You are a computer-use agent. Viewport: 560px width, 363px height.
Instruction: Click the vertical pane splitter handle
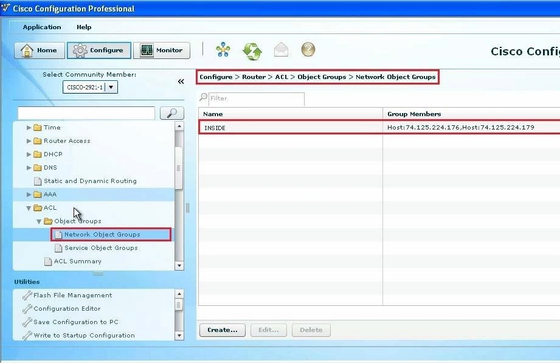[x=188, y=208]
